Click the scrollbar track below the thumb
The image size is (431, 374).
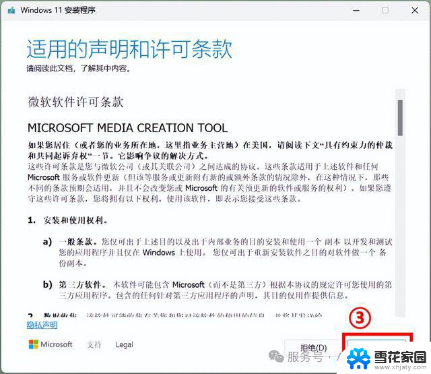[x=400, y=226]
